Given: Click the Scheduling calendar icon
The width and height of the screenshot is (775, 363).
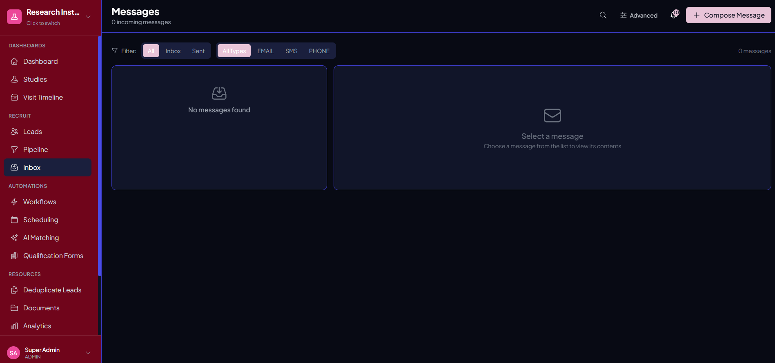Looking at the screenshot, I should (14, 220).
